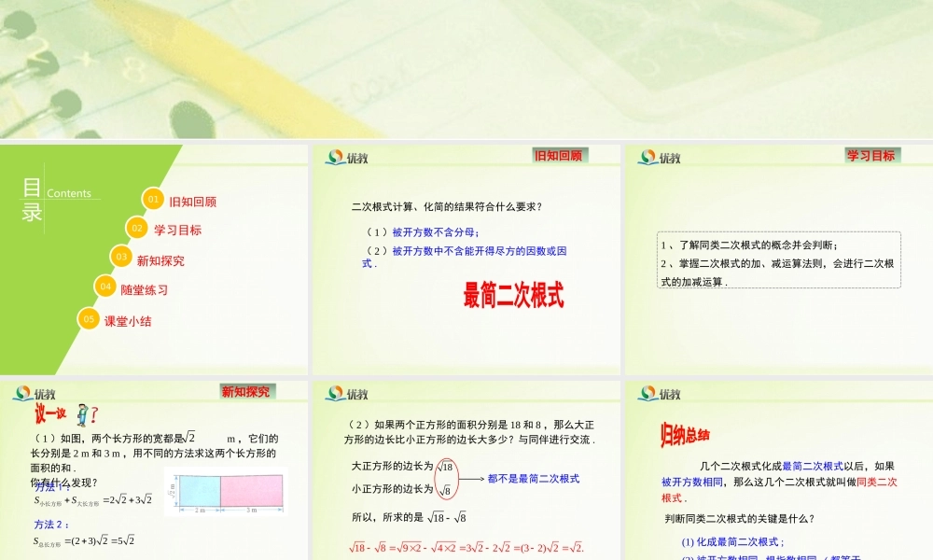Select the orange 01 circle badge
The height and width of the screenshot is (560, 933).
[x=151, y=199]
